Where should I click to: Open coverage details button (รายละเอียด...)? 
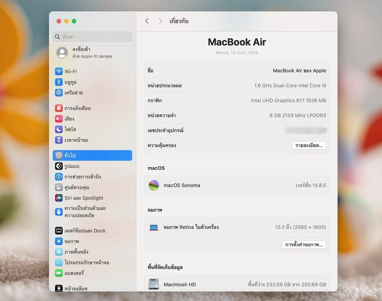pos(309,145)
